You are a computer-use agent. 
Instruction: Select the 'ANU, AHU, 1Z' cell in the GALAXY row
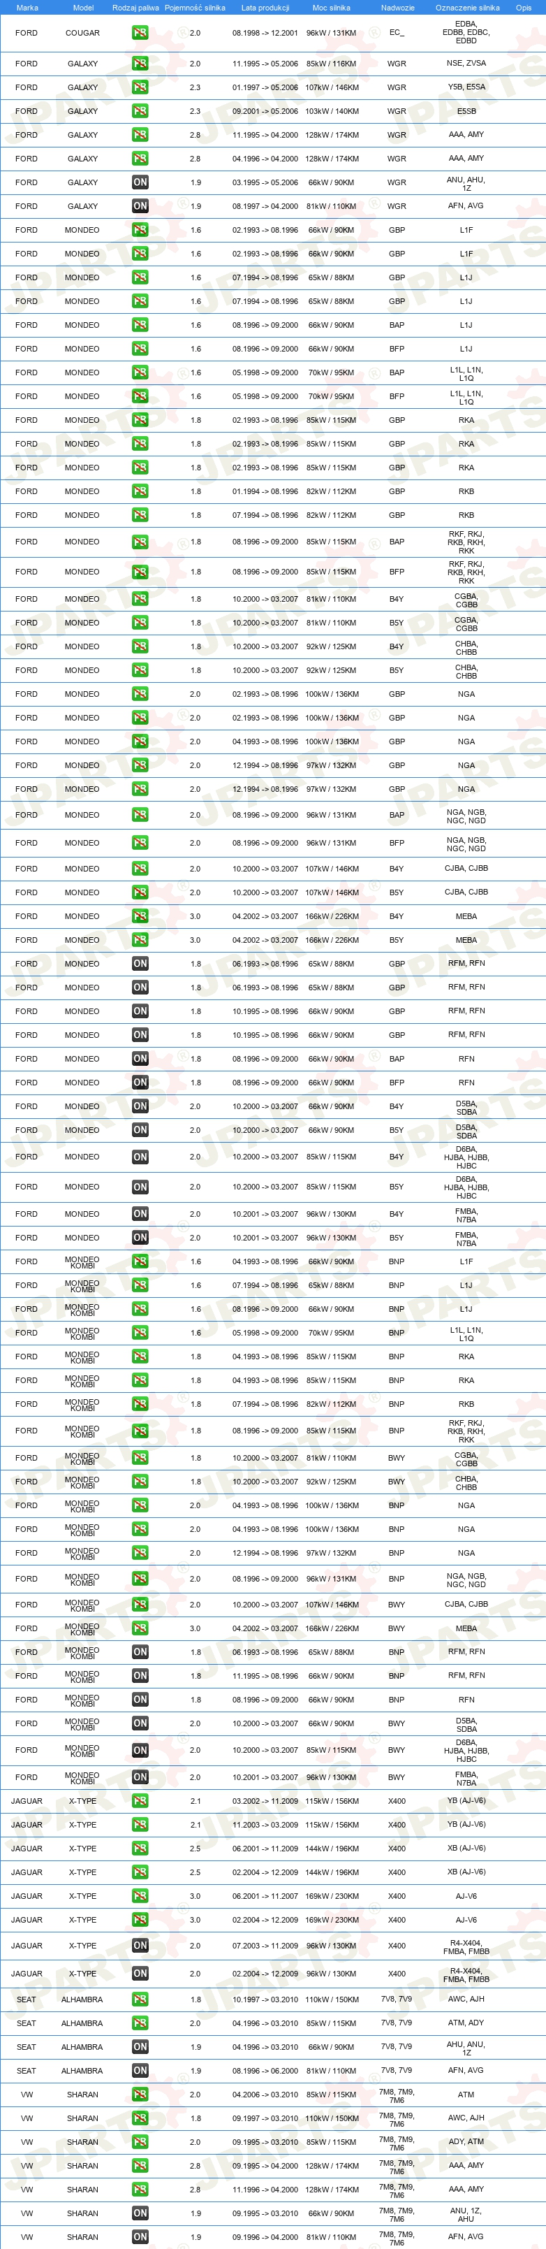466,182
